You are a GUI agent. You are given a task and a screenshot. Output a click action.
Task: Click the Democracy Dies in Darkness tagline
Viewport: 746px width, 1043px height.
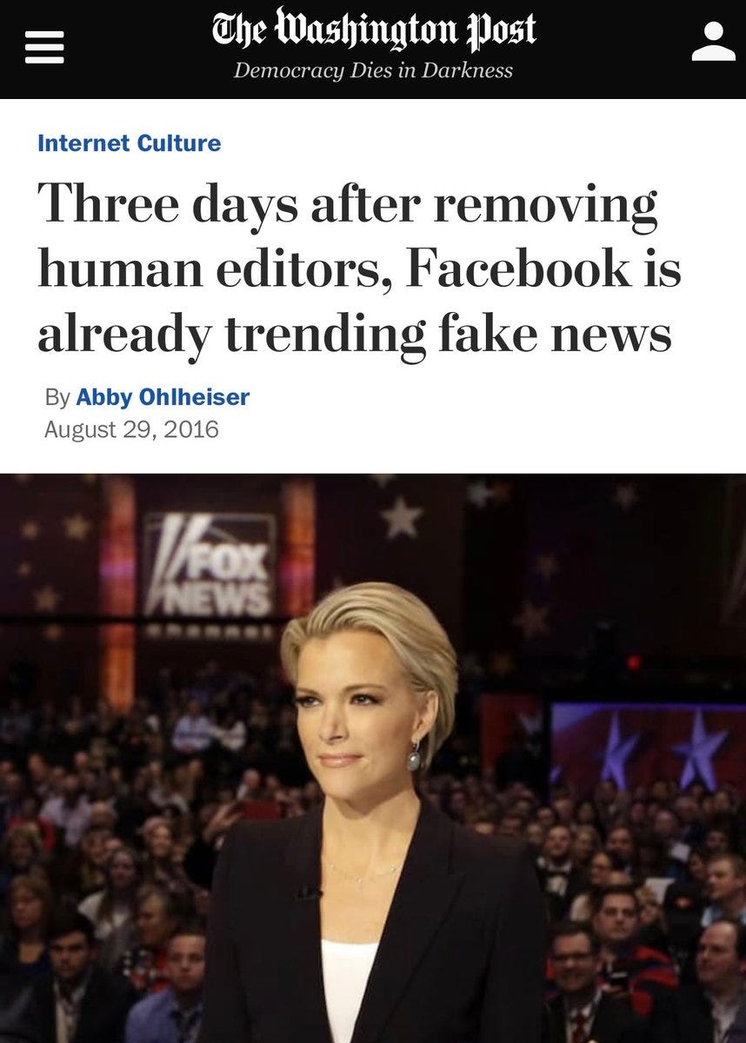373,71
